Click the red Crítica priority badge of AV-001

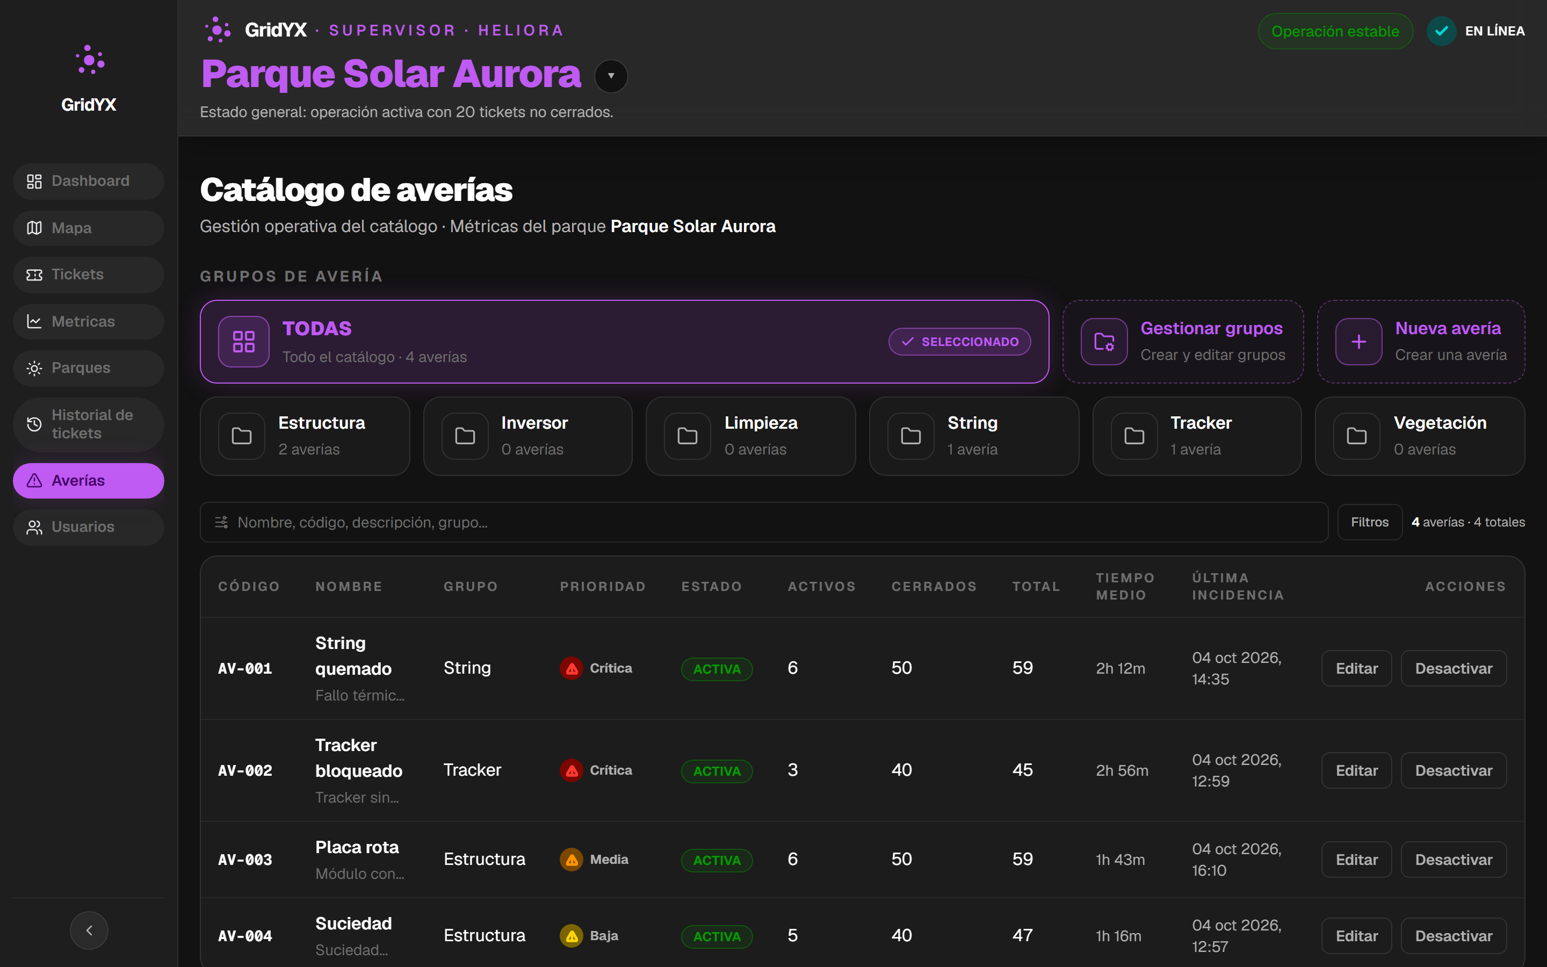596,668
